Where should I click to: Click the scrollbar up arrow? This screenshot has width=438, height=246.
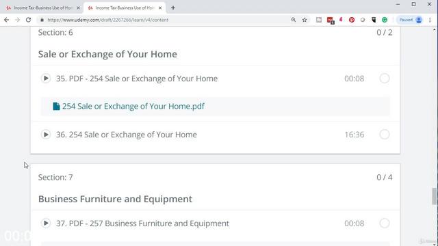pos(434,29)
